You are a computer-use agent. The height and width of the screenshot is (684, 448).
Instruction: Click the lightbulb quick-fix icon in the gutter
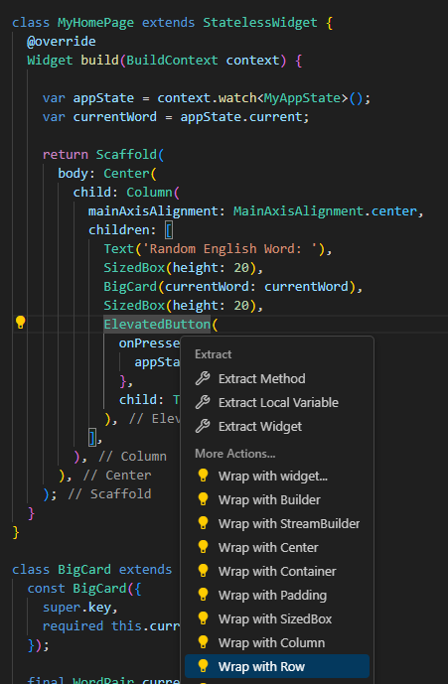[x=20, y=323]
